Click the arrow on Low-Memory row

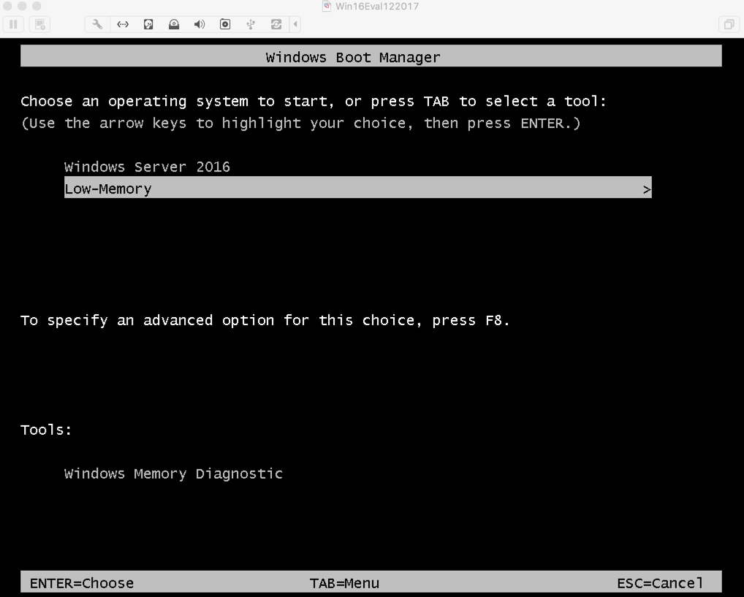[x=646, y=190]
